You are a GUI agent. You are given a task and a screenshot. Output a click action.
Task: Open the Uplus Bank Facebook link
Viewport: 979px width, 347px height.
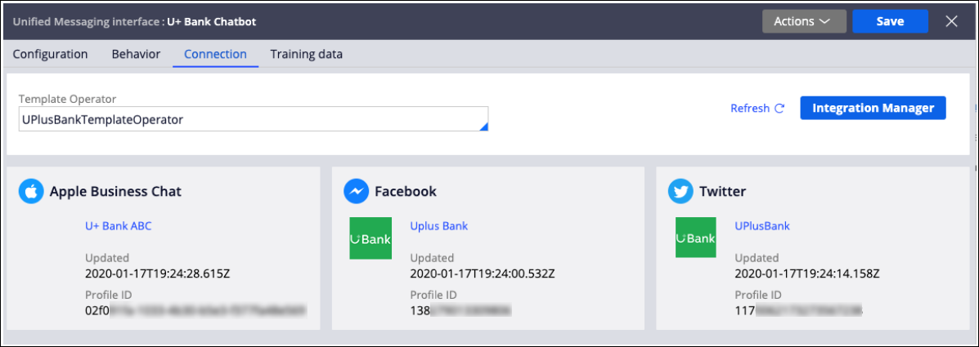[x=438, y=226]
